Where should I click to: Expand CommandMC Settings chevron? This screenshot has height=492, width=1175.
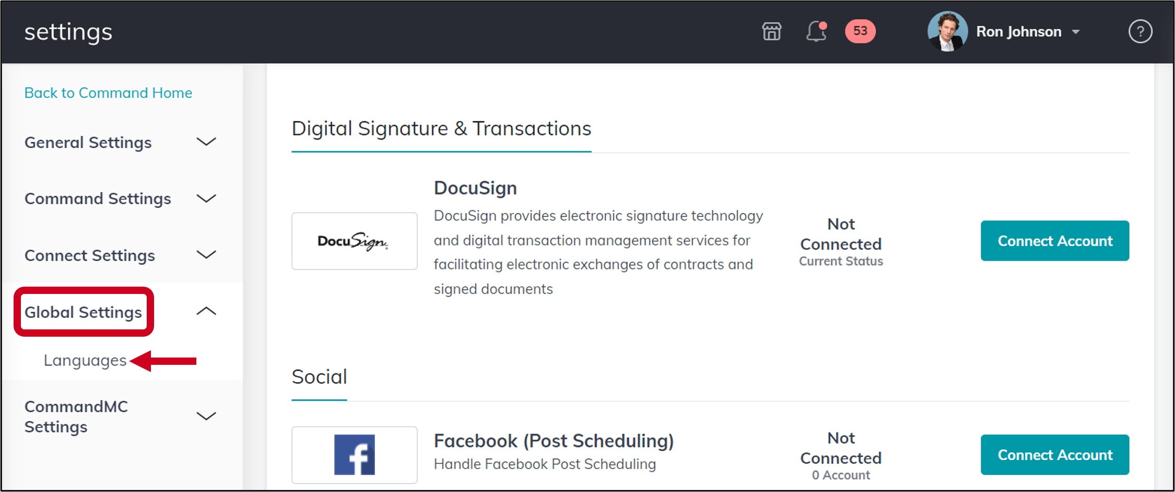pyautogui.click(x=206, y=416)
